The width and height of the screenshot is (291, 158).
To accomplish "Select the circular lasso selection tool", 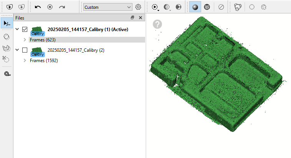I will [7, 37].
